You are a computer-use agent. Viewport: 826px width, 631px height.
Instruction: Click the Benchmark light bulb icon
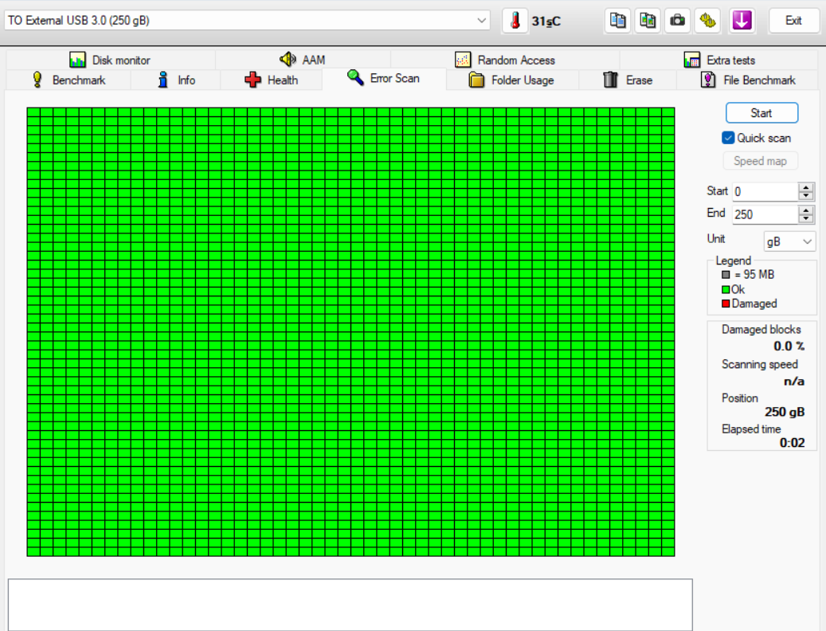coord(37,80)
